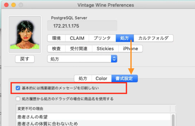195x126 pixels.
Task: Open the カルテフォルダ tab
Action: click(x=153, y=38)
